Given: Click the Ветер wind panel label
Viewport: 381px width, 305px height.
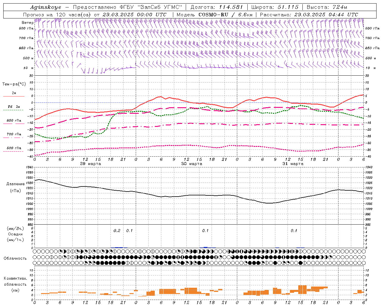Looking at the screenshot, I should [27, 23].
